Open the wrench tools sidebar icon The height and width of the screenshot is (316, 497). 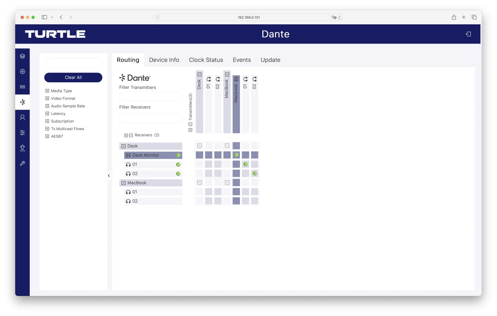click(22, 163)
